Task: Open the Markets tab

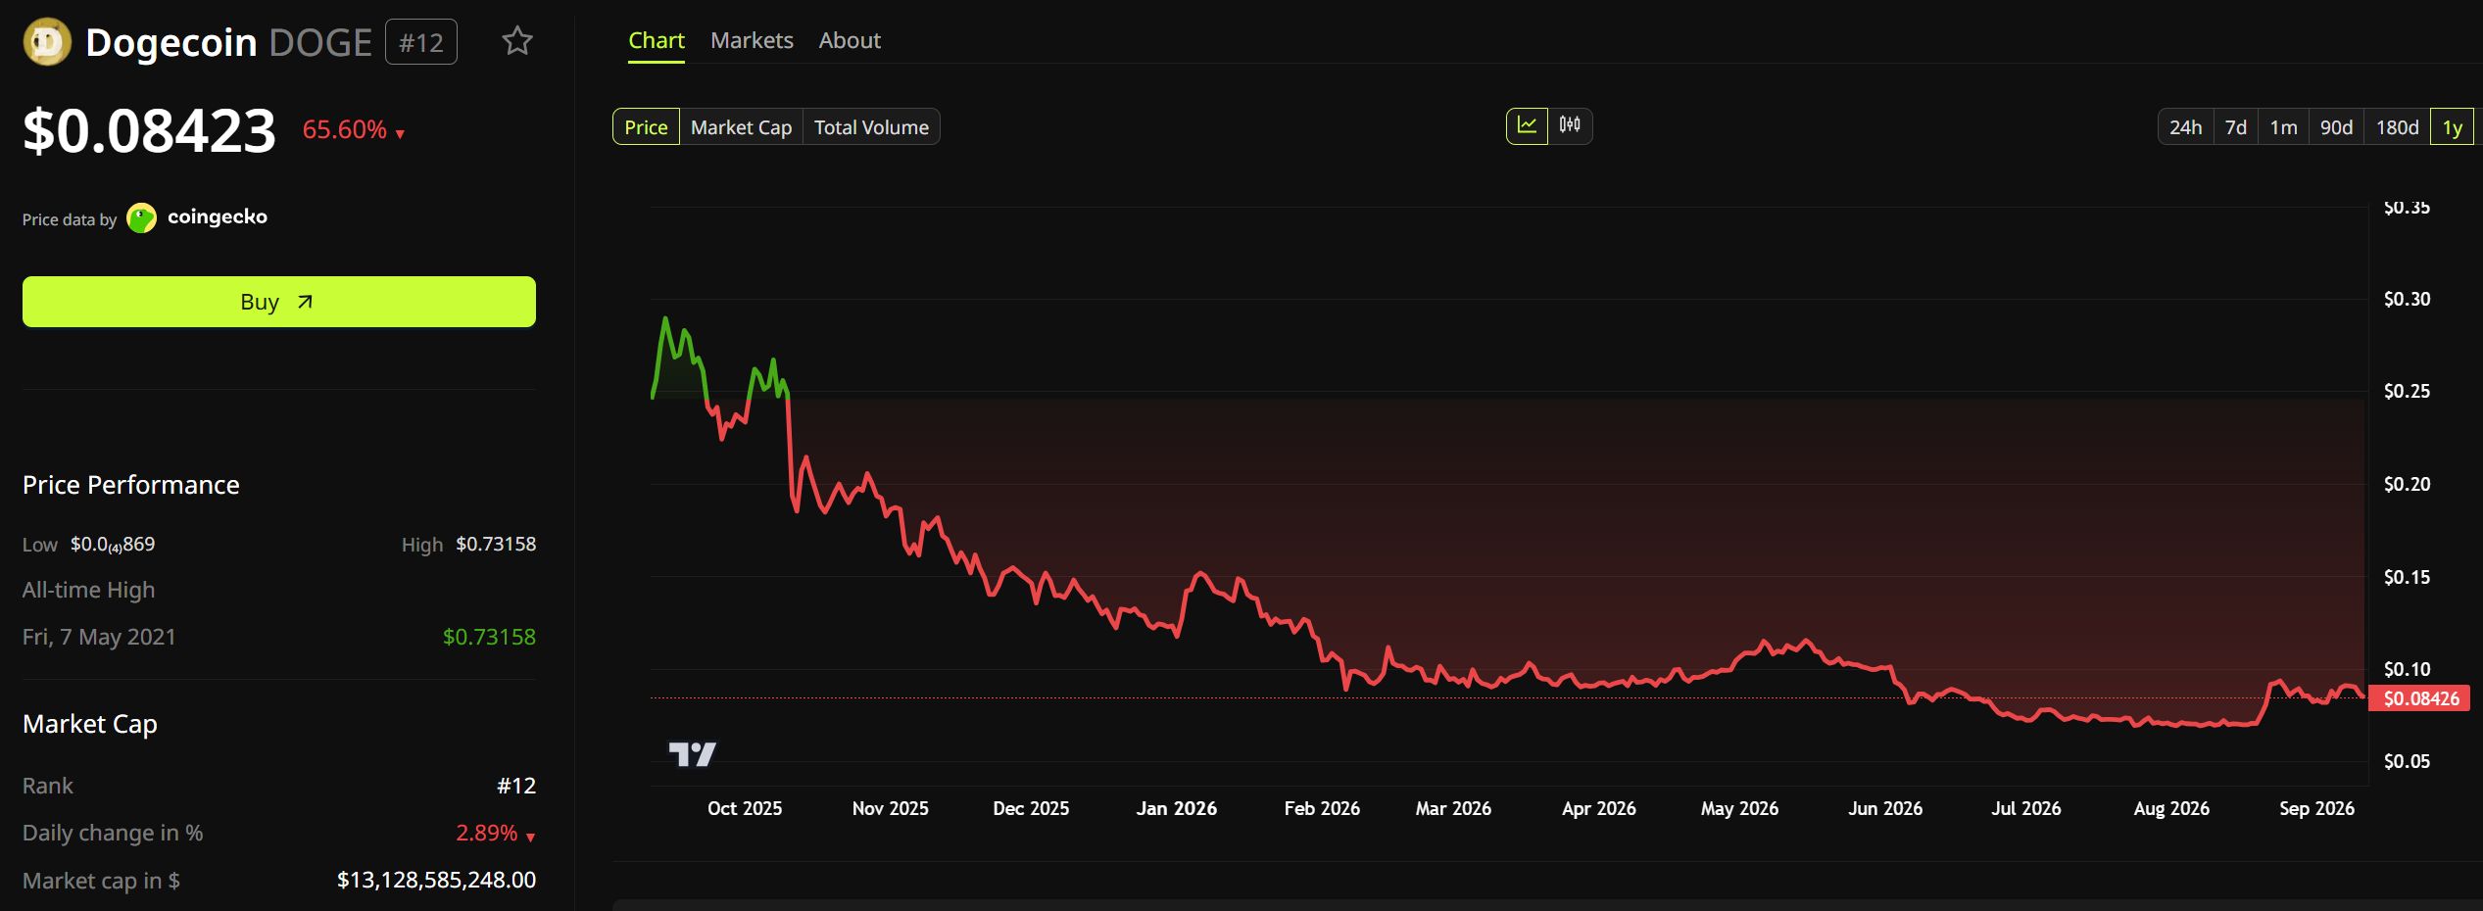Action: pyautogui.click(x=752, y=40)
